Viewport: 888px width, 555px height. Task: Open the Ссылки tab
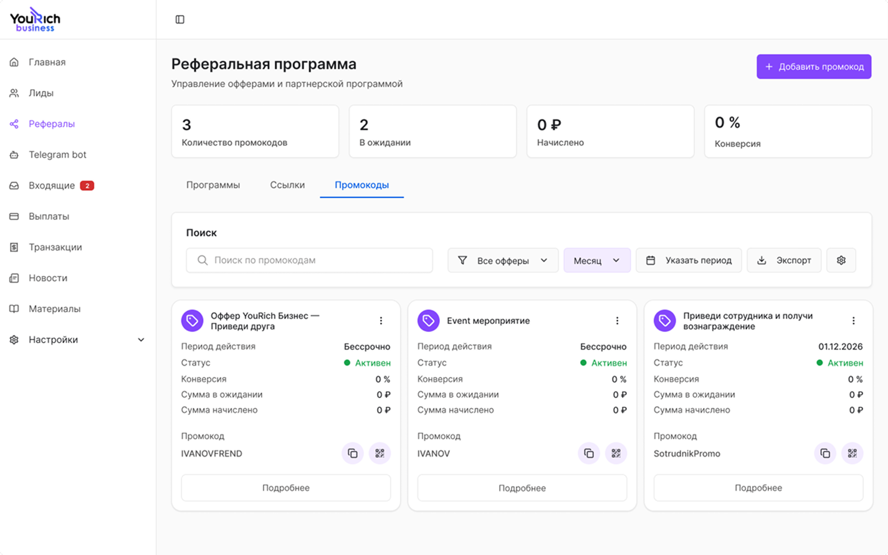[287, 184]
